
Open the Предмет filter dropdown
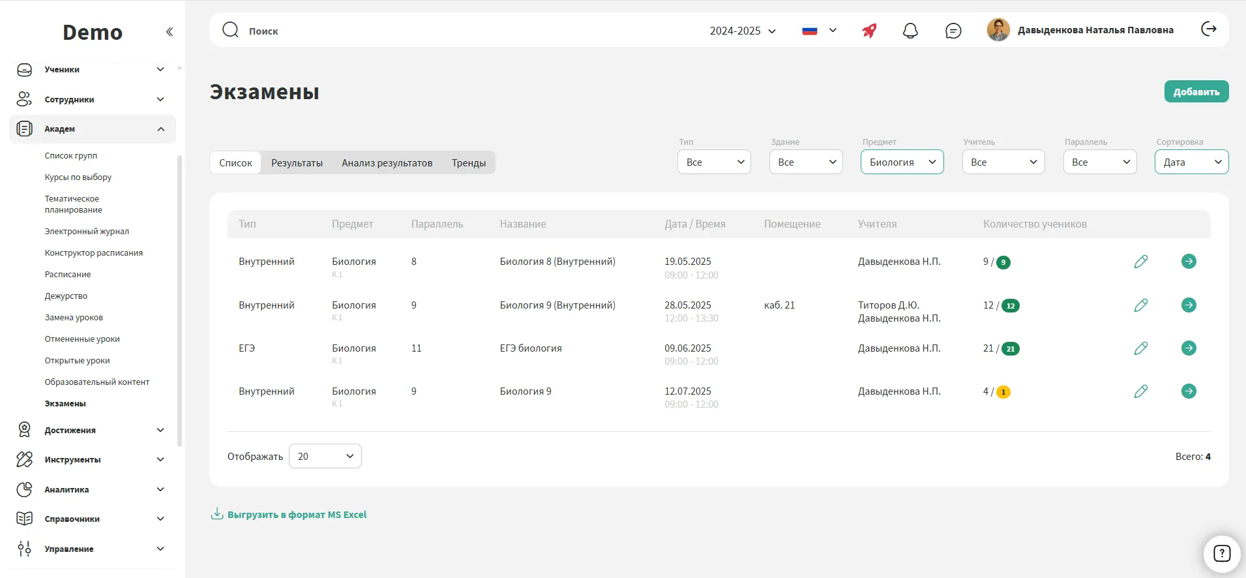902,162
